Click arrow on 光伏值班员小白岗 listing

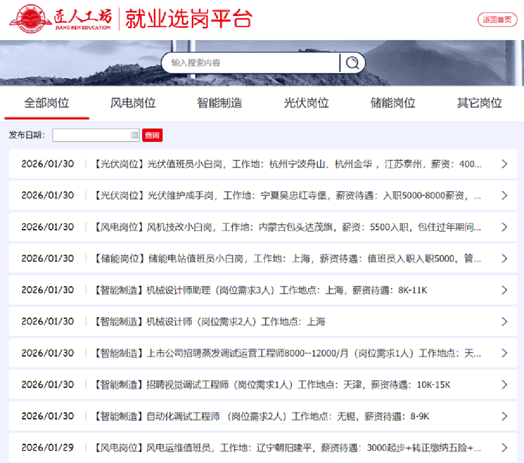point(504,164)
